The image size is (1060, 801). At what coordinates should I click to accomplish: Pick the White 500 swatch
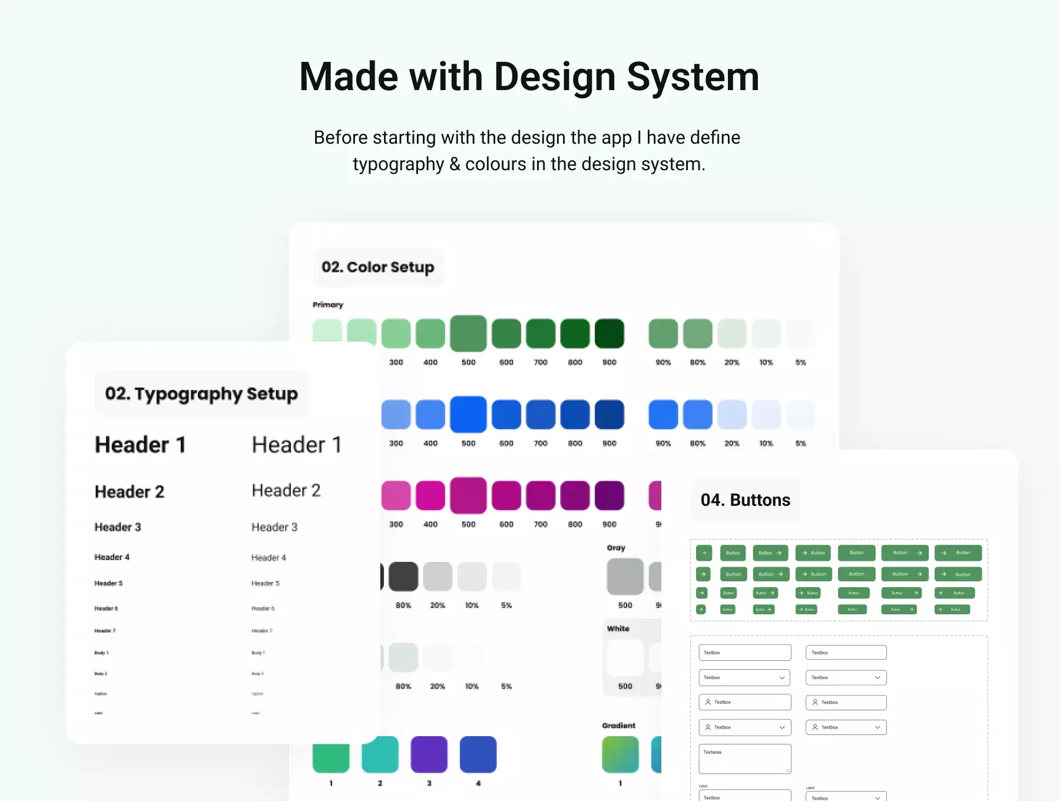click(x=625, y=657)
